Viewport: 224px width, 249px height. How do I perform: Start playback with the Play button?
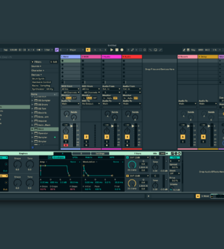(112, 50)
